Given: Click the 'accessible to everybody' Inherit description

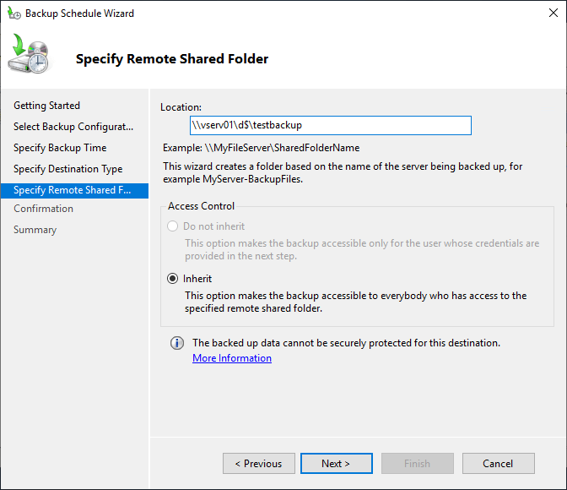Looking at the screenshot, I should coord(355,302).
